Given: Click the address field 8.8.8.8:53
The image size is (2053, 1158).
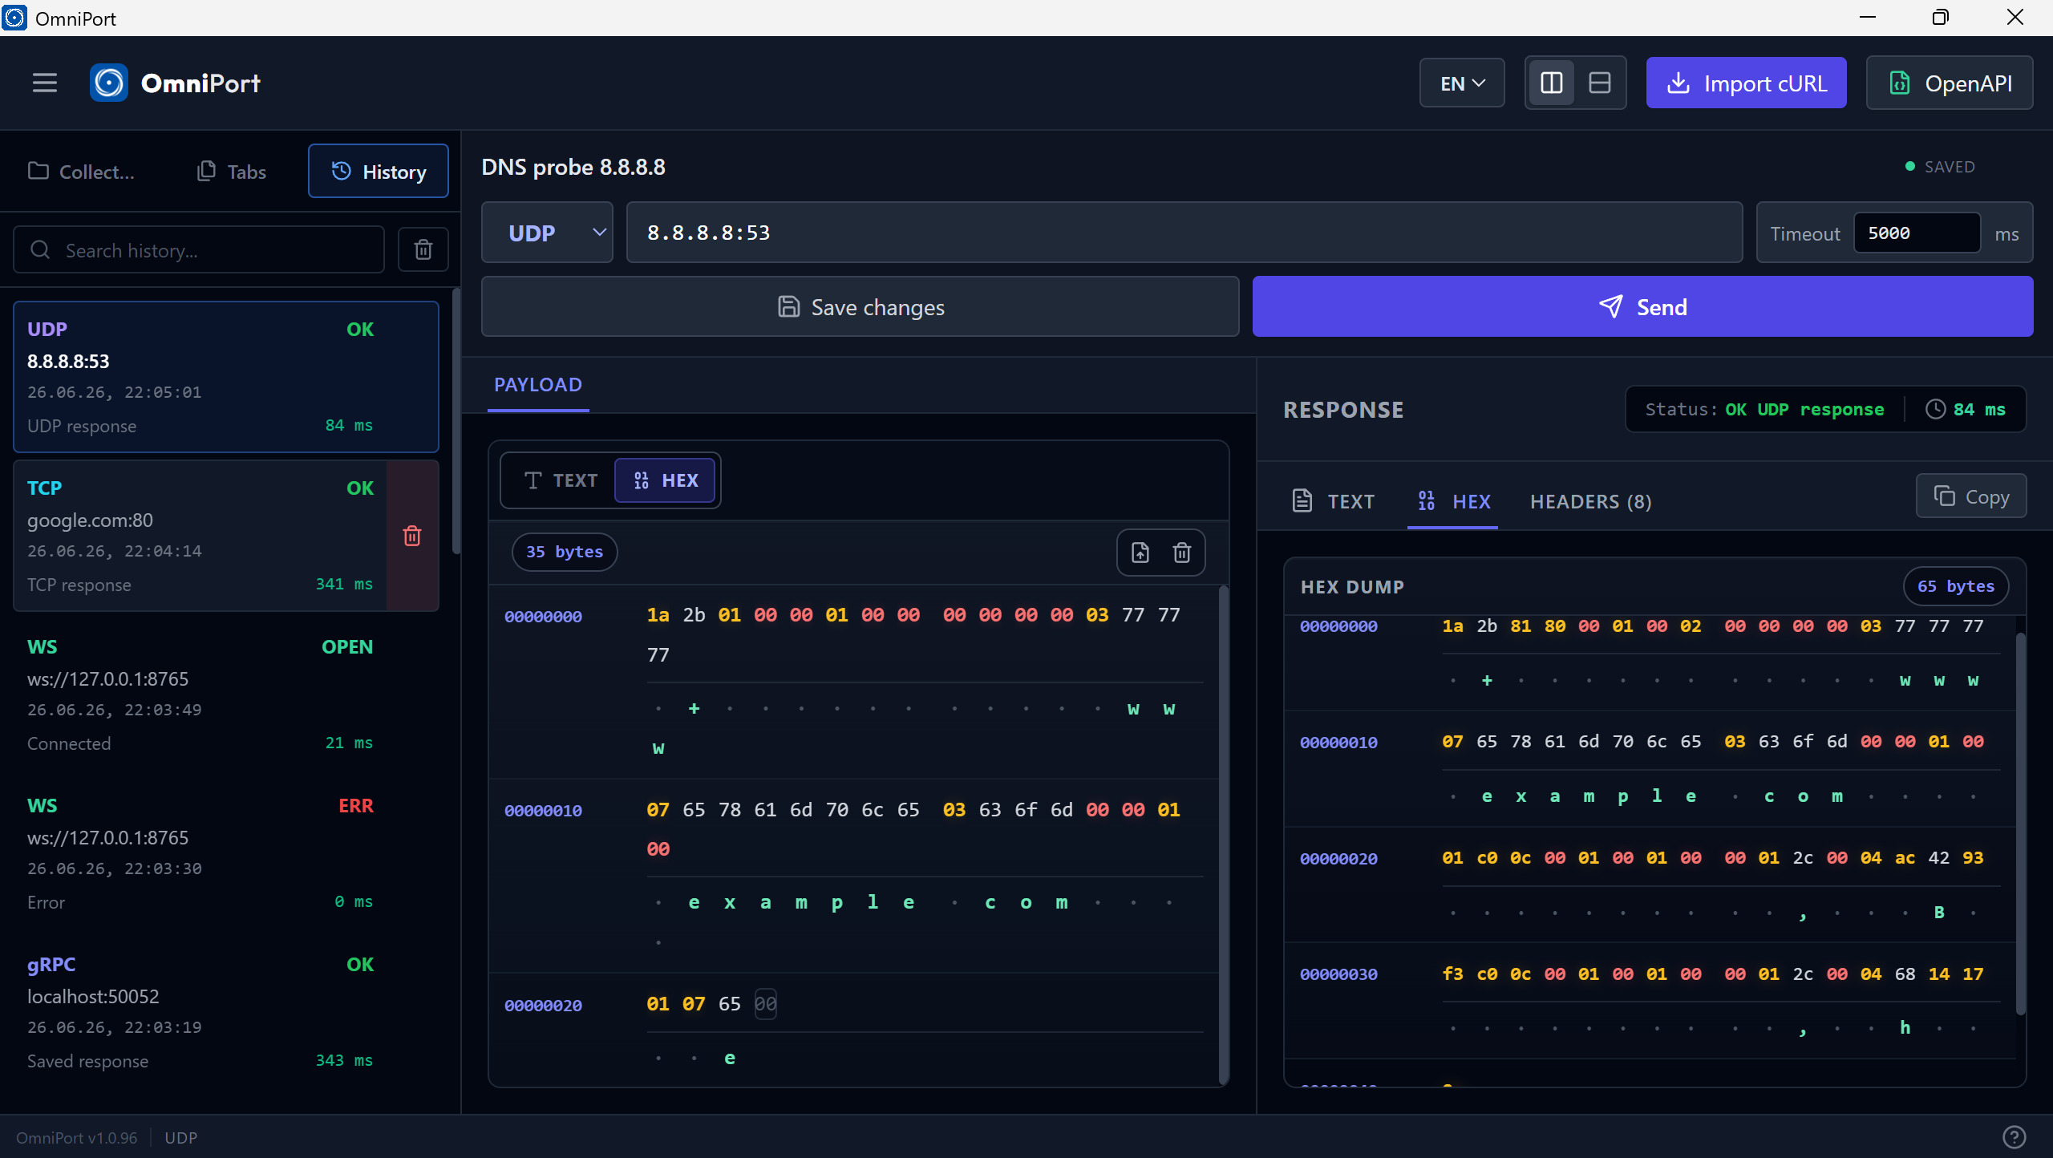Looking at the screenshot, I should [x=1184, y=233].
